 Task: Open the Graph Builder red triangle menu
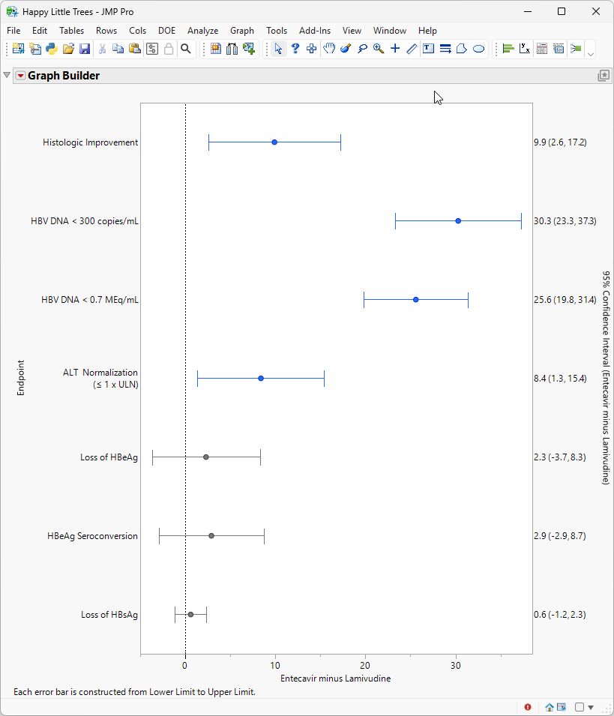[19, 75]
